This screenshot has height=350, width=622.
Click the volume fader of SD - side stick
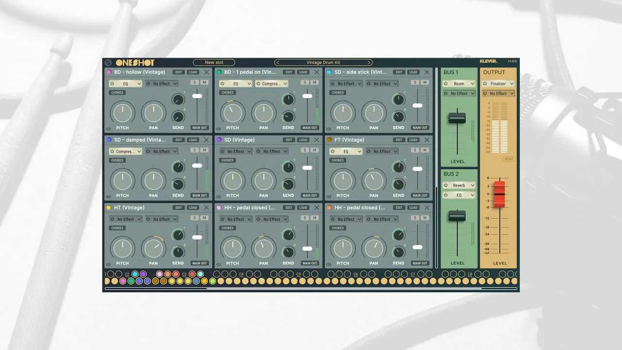coord(417,105)
